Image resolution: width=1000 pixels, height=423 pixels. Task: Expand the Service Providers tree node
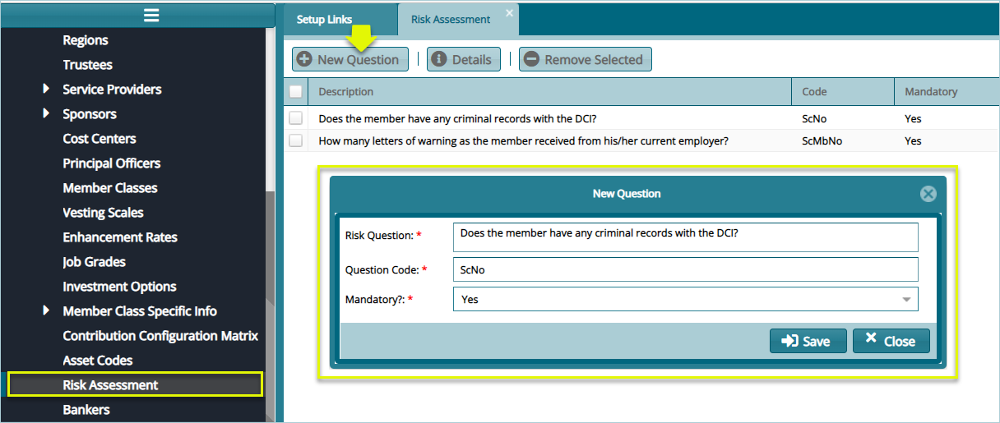46,89
